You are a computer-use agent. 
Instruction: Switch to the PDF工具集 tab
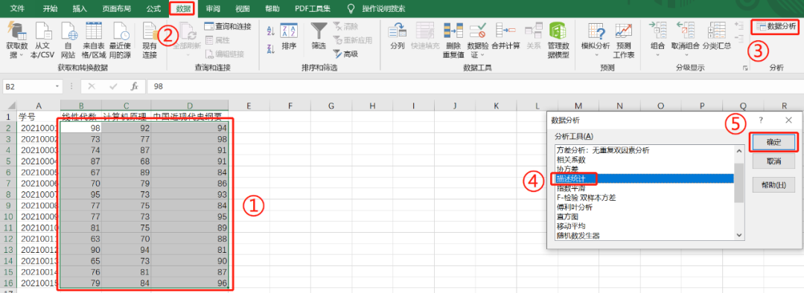tap(313, 8)
